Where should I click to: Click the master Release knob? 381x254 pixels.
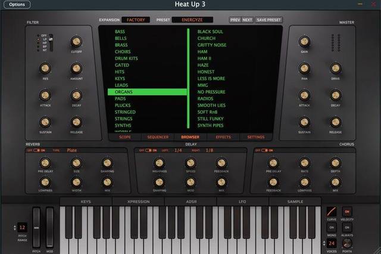[335, 122]
